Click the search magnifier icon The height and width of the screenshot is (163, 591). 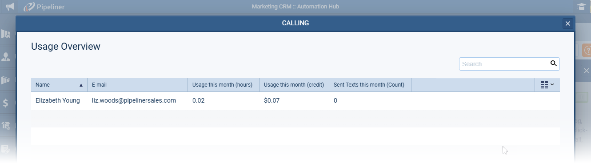553,64
